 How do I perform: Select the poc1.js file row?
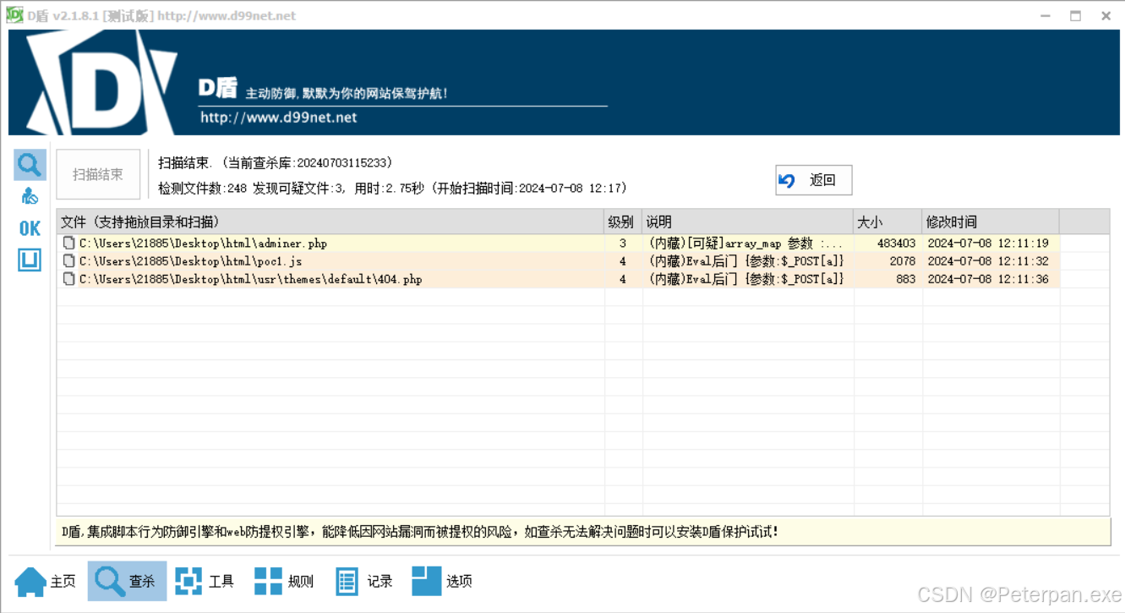point(558,261)
